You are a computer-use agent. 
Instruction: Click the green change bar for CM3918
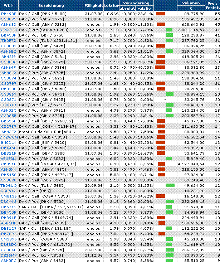169,30
